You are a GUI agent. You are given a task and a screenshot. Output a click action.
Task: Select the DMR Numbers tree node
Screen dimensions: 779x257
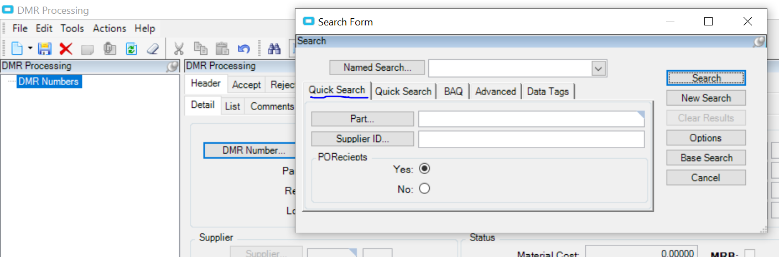coord(48,82)
